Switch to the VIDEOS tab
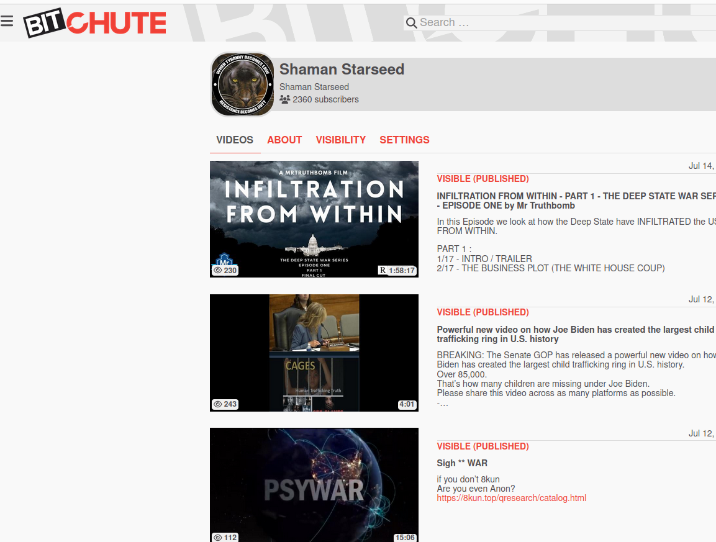This screenshot has height=542, width=716. point(235,140)
